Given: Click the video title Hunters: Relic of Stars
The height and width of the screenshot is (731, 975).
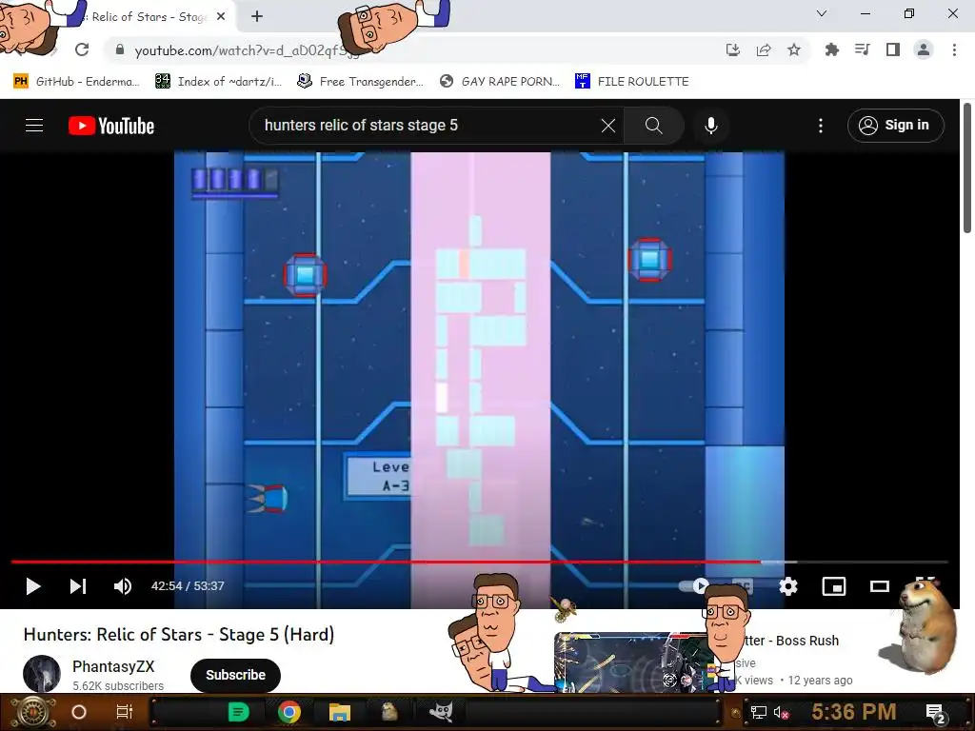Looking at the screenshot, I should pyautogui.click(x=179, y=635).
